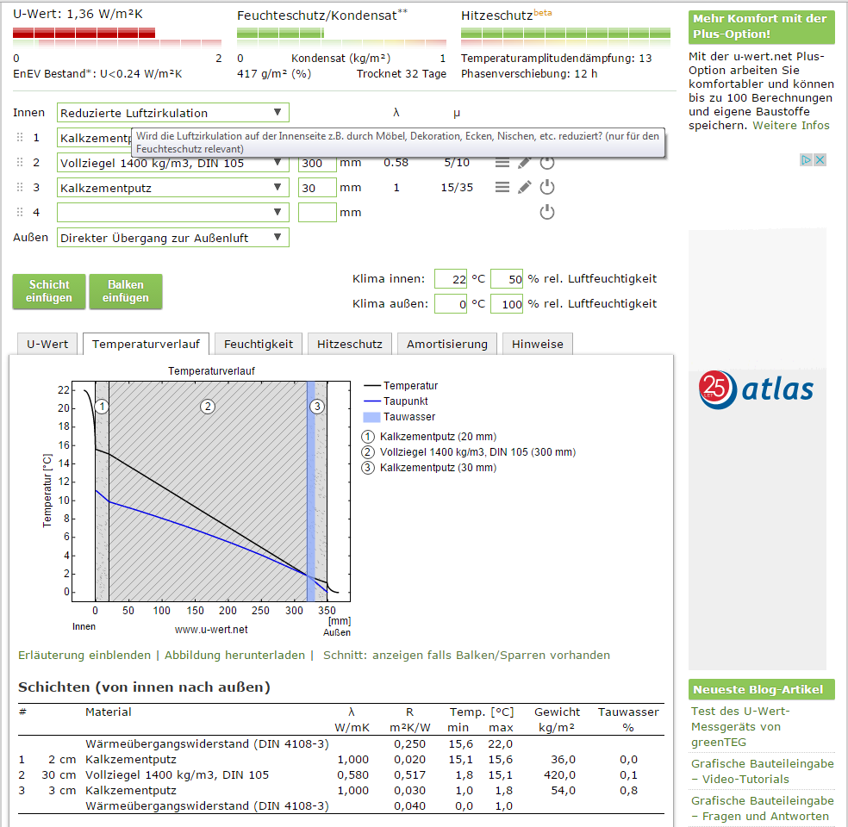Open the Innen 'Reduzierte Luftzirkulation' dropdown

pyautogui.click(x=173, y=113)
